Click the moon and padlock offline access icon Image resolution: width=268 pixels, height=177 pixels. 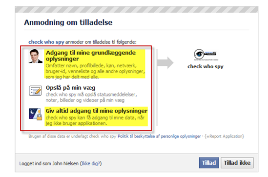pyautogui.click(x=35, y=114)
